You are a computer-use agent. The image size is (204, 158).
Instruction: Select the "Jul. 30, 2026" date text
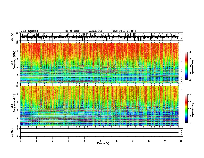pos(72,31)
